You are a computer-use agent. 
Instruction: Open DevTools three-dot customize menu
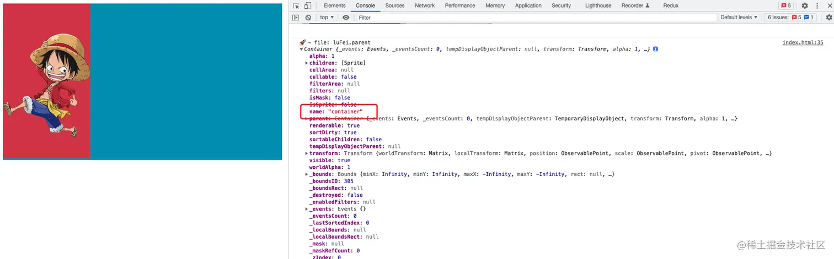tap(817, 5)
